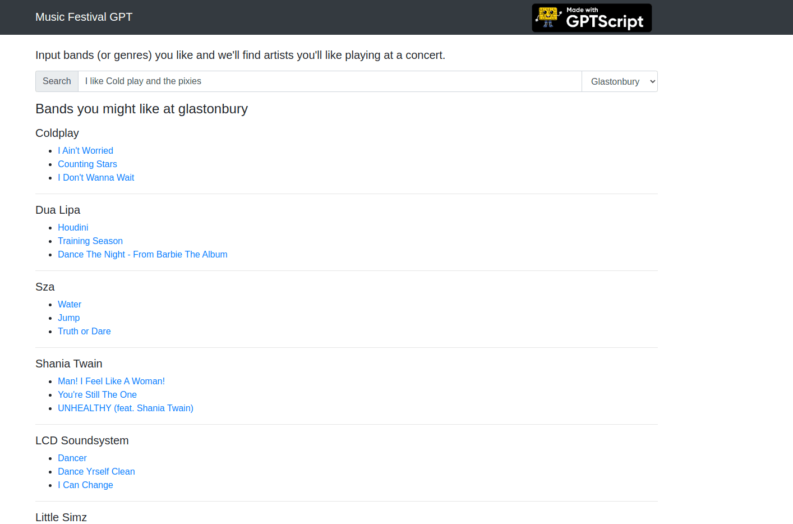Image resolution: width=793 pixels, height=524 pixels.
Task: Open Man! I Feel Like A Woman! link
Action: 111,381
